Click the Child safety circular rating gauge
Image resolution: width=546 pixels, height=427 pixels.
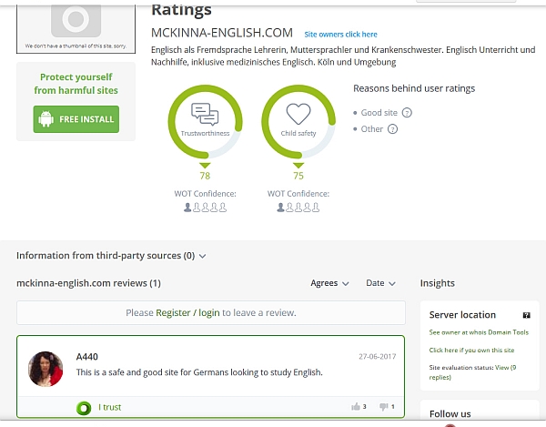[298, 122]
